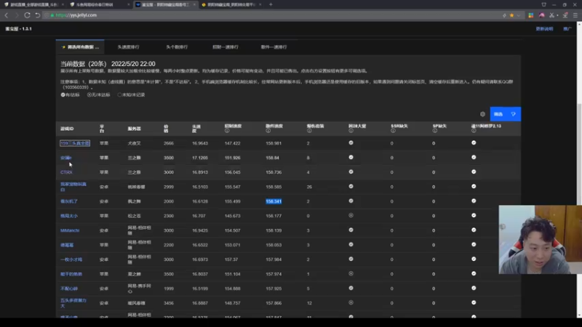Click info icon under 阿修罗2.13 header
Screen dimensions: 582x327
pos(474,131)
